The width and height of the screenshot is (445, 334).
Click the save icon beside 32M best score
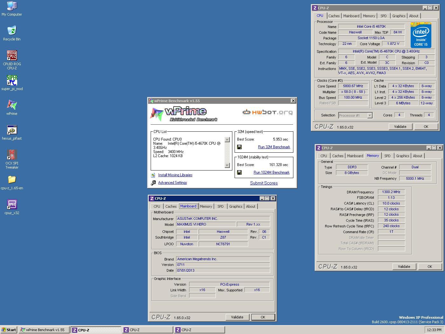tap(239, 147)
